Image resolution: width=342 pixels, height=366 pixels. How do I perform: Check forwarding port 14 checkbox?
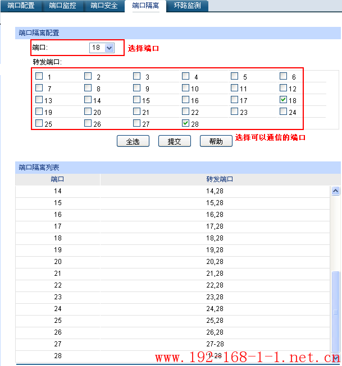click(88, 99)
